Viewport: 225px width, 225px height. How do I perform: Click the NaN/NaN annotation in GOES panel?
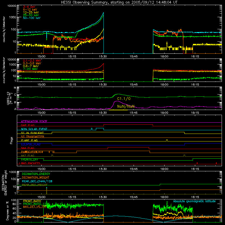tap(126, 106)
